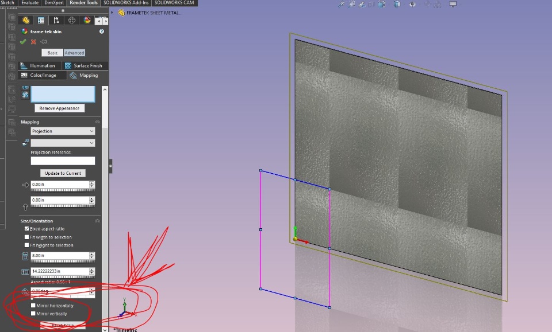Click the Zoom to Fit icon
552x332 pixels.
tap(341, 4)
